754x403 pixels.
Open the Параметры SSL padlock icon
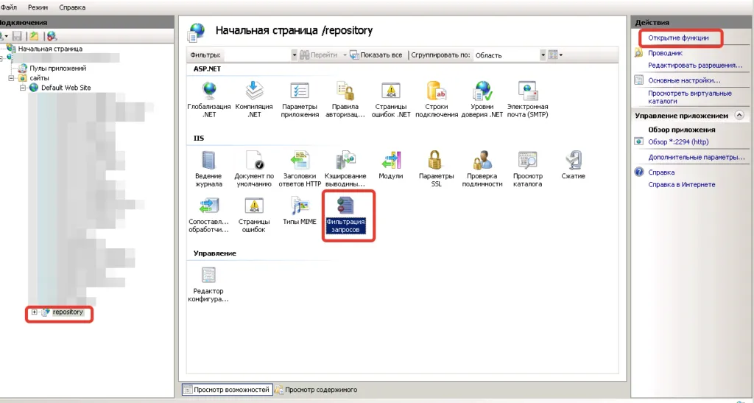[436, 161]
